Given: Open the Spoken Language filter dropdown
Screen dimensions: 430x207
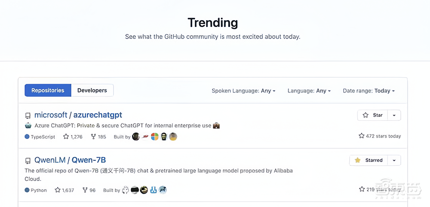Looking at the screenshot, I should 243,91.
